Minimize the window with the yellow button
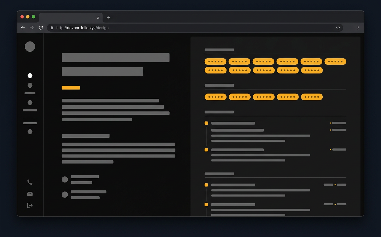Viewport: 381px width, 237px height. tap(28, 17)
